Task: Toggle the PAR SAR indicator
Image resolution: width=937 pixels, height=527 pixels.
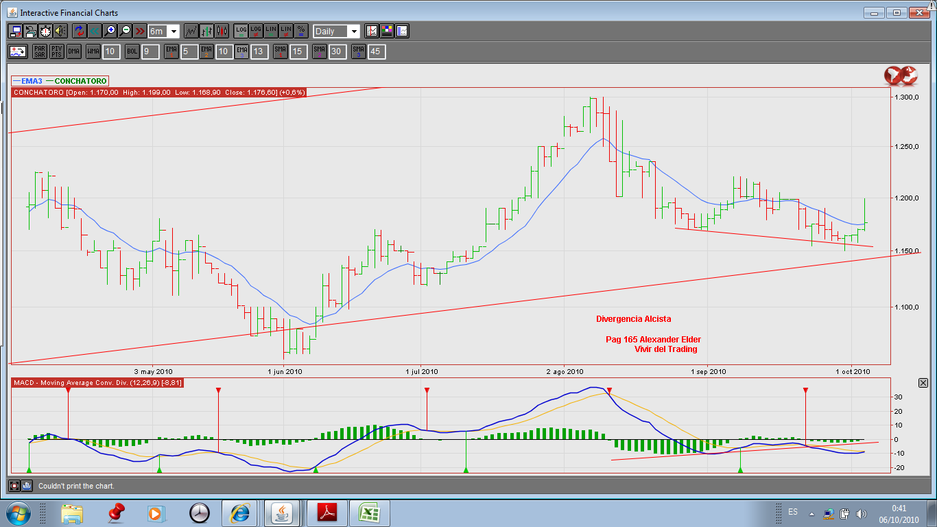Action: (x=39, y=51)
